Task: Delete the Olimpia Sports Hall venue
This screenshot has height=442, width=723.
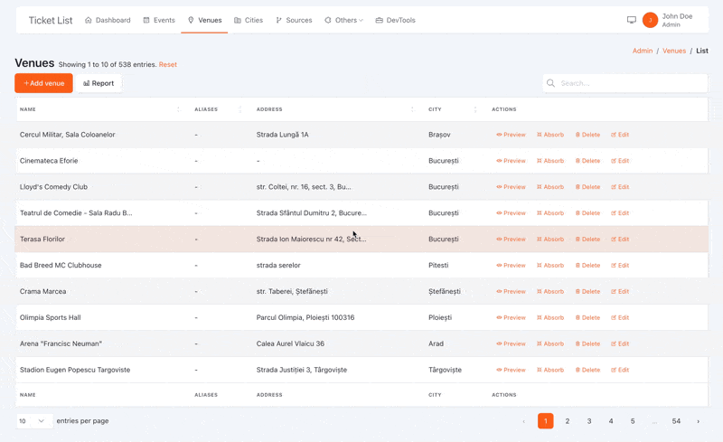Action: 587,318
